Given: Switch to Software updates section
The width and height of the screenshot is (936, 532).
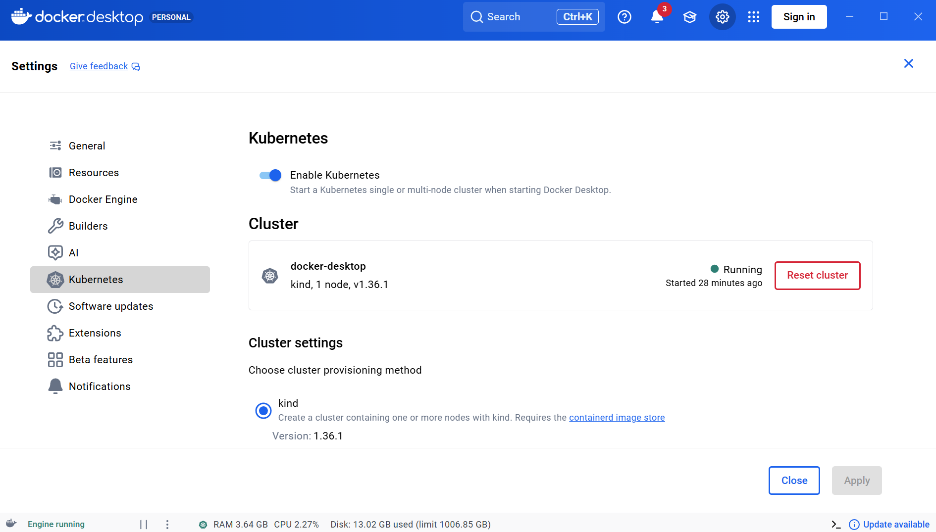Looking at the screenshot, I should click(x=120, y=306).
